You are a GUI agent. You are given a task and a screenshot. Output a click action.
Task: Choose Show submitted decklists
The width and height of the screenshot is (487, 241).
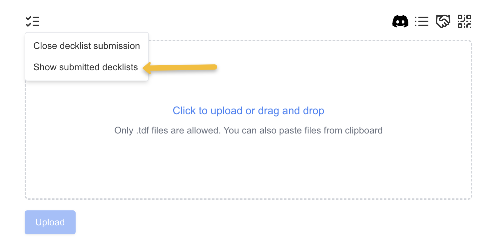coord(86,67)
